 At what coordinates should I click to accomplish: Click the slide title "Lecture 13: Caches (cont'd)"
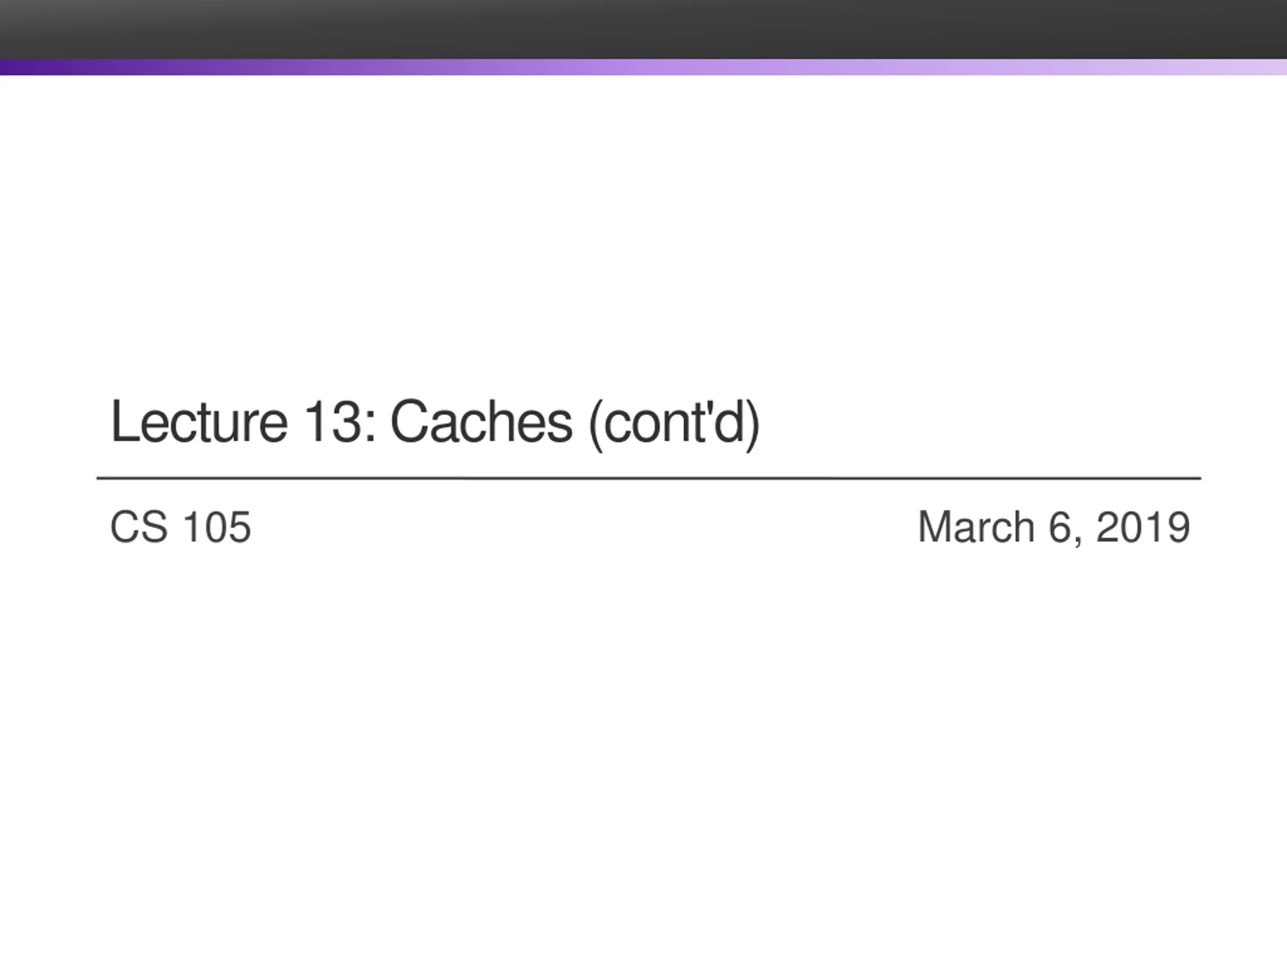(x=435, y=424)
